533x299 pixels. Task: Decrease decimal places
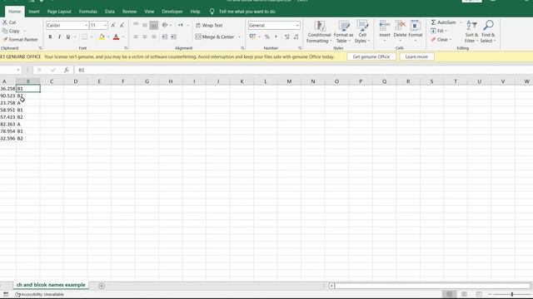point(296,37)
